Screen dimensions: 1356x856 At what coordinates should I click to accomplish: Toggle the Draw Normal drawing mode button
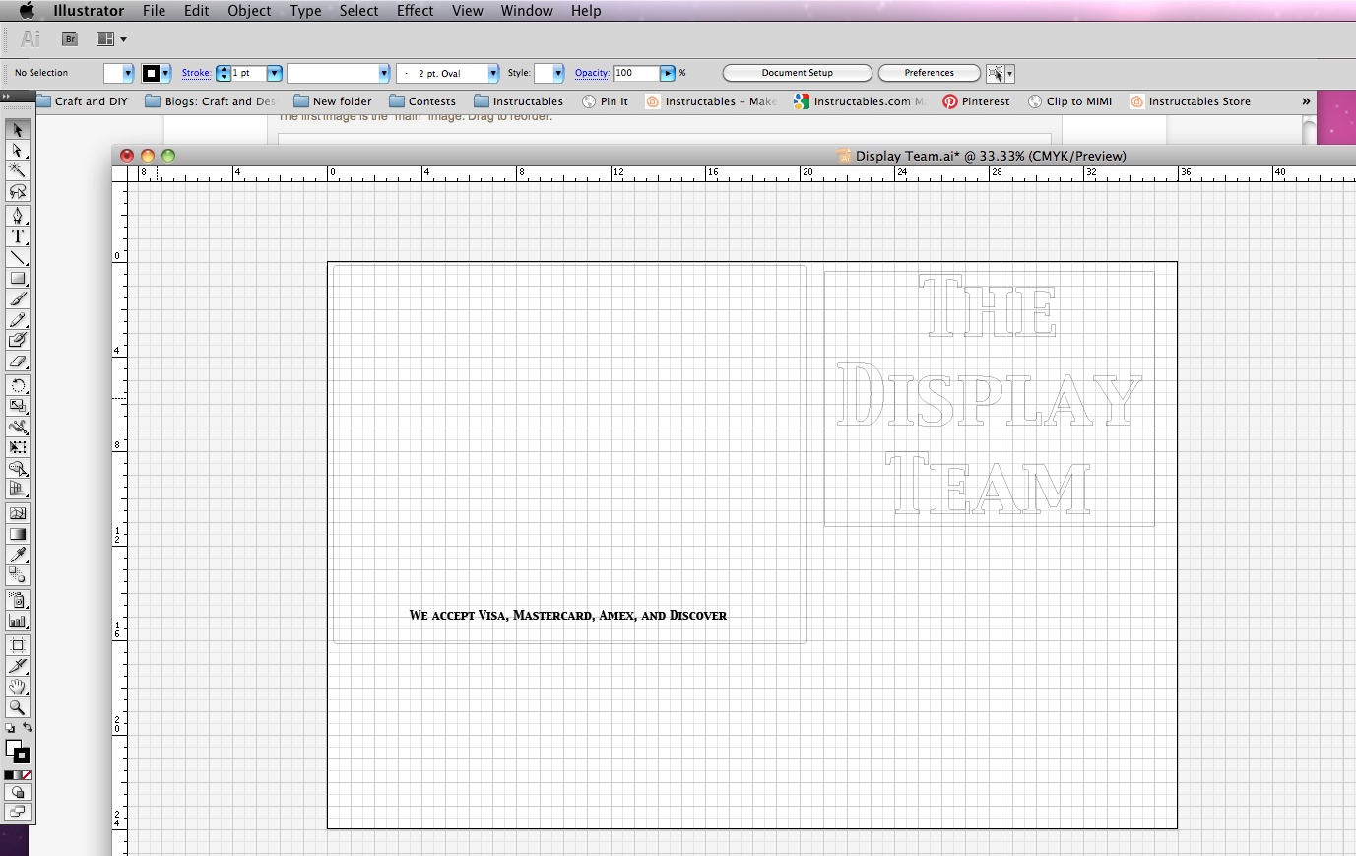[17, 793]
